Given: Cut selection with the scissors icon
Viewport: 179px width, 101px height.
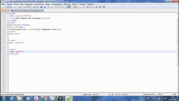Looking at the screenshot, I should click(x=24, y=7).
